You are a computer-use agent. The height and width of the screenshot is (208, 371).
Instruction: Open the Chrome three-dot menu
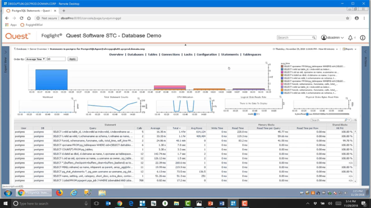point(364,18)
